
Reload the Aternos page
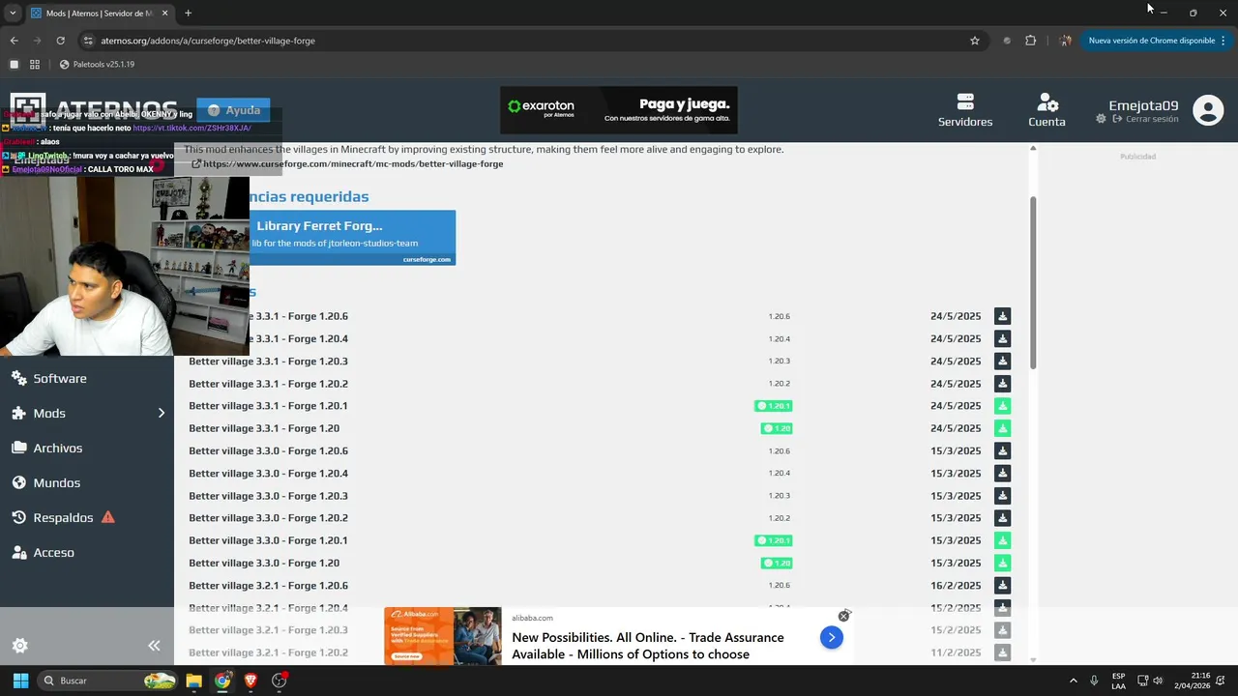(60, 41)
